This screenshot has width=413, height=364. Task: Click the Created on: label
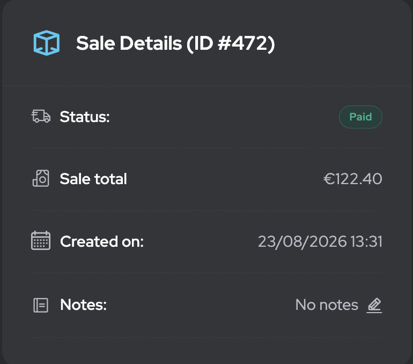pyautogui.click(x=102, y=241)
